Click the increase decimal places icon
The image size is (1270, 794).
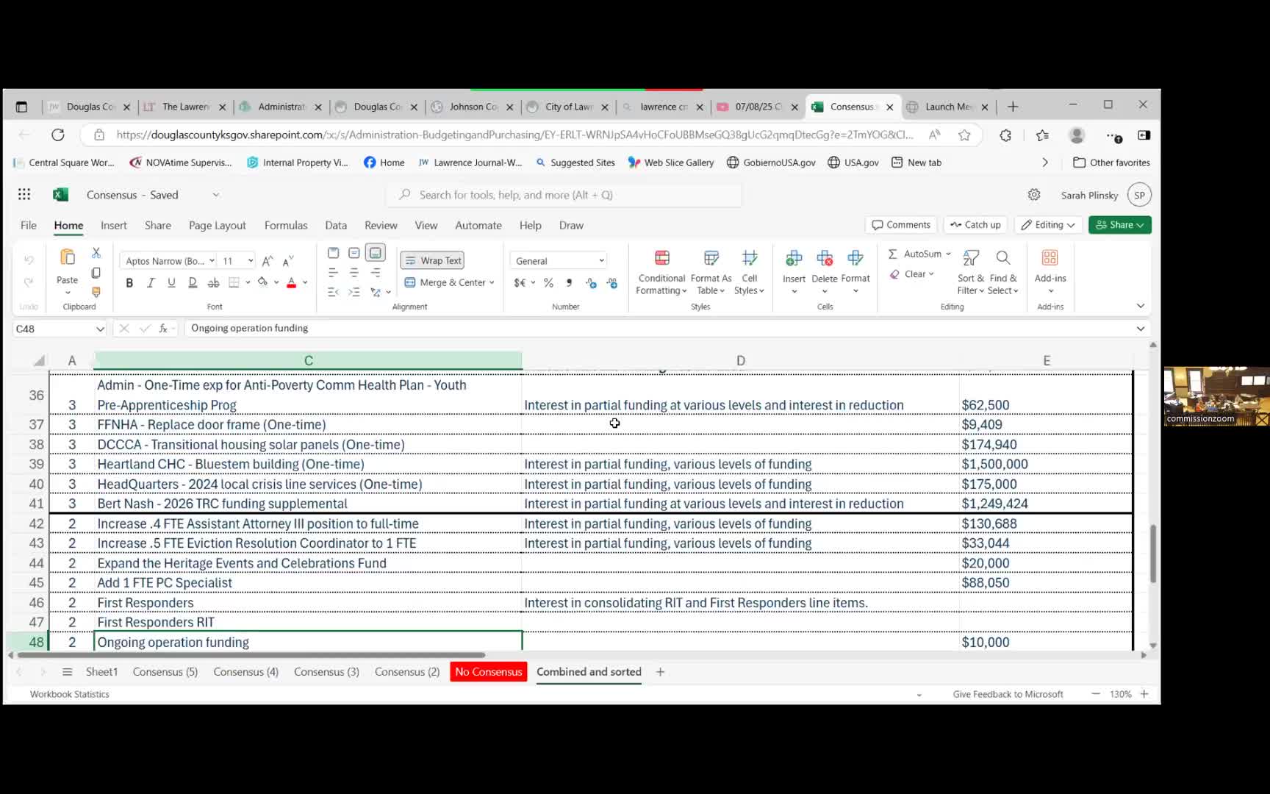[591, 283]
